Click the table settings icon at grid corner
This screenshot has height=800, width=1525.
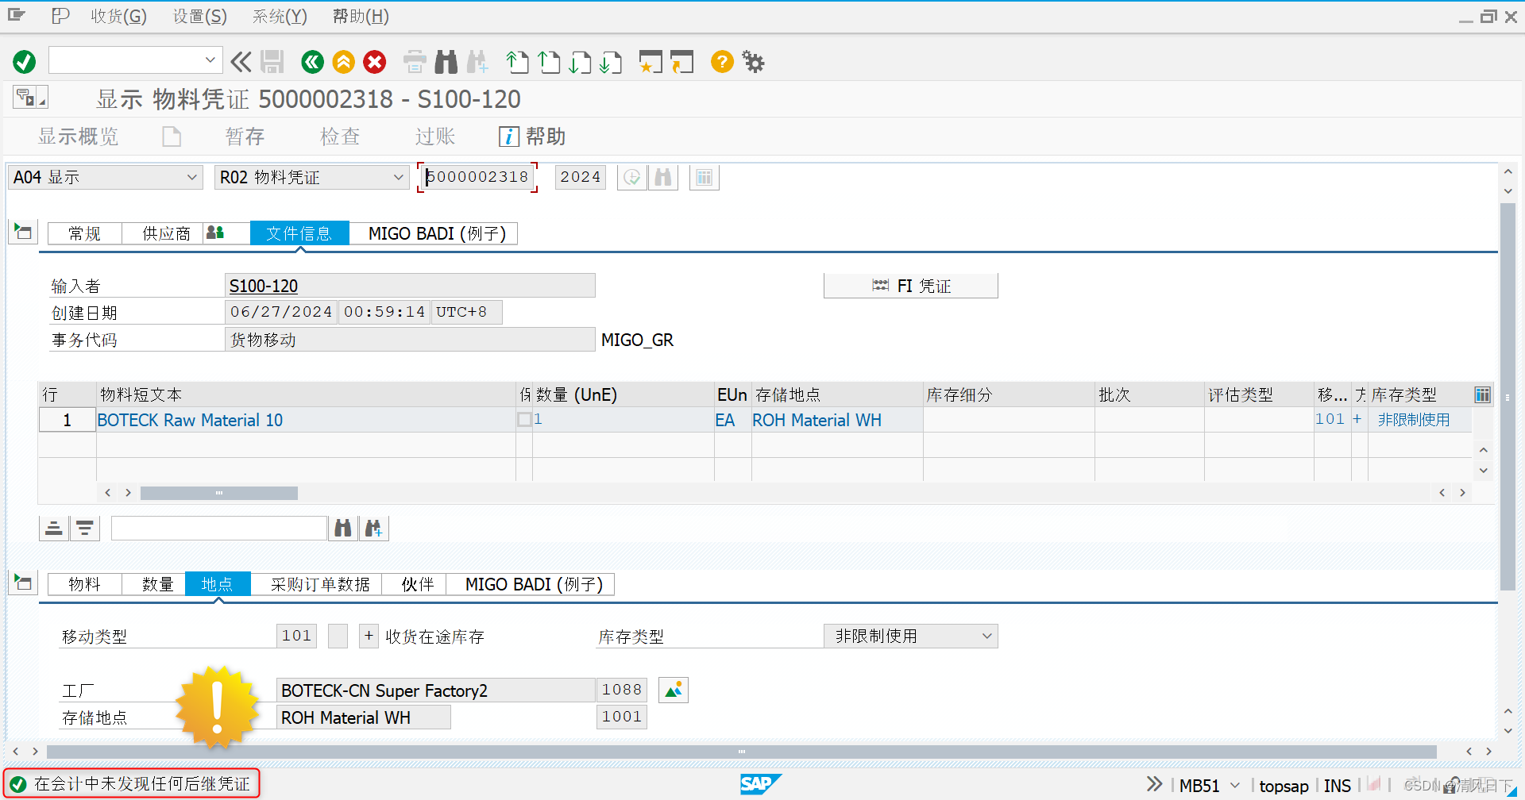coord(1482,394)
